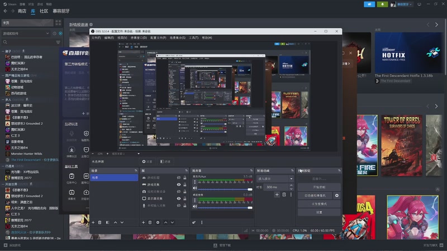Adjust Desktop Audio volume slider

coord(225,207)
